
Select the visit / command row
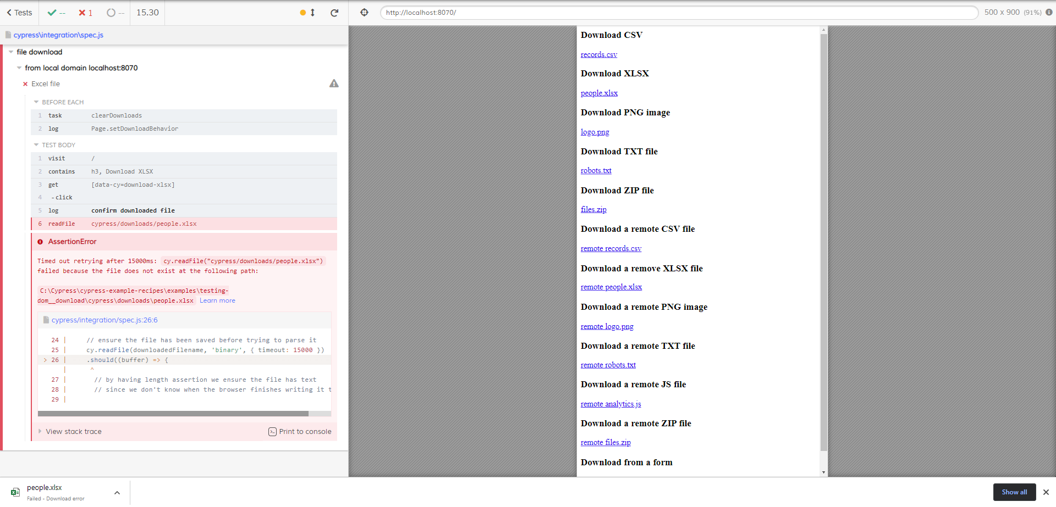[x=184, y=159]
